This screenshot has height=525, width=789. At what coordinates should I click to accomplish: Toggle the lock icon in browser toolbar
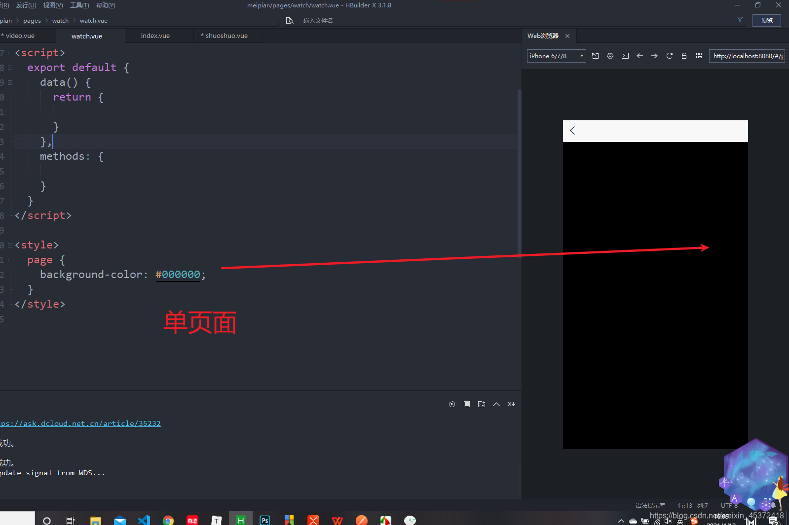click(684, 56)
